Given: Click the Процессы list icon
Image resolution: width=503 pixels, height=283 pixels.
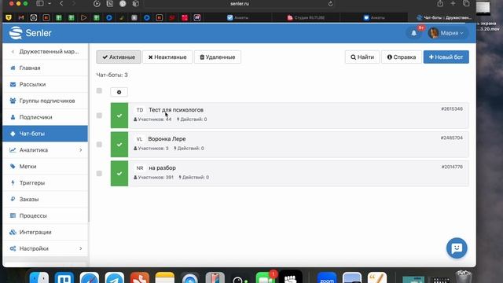Looking at the screenshot, I should pyautogui.click(x=13, y=215).
